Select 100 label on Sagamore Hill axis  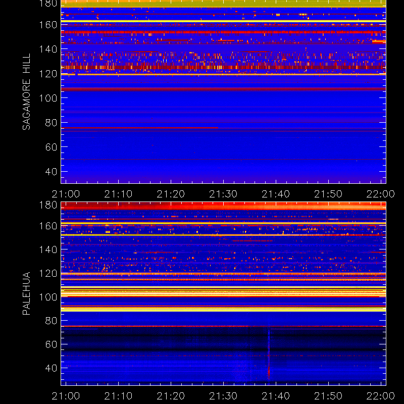pos(48,98)
